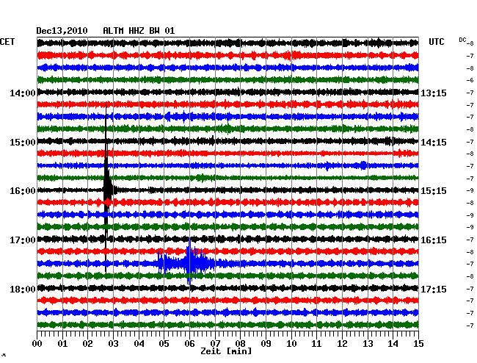Click the "01" minute axis label

tap(62, 343)
